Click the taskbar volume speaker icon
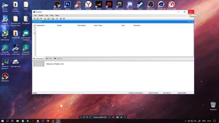Image resolution: width=219 pixels, height=123 pixels. point(189,121)
